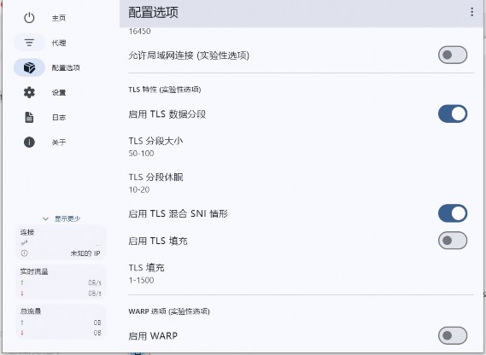Turn off 启用 TLS 混合 SNI 情形 switch
The width and height of the screenshot is (486, 355).
(453, 213)
